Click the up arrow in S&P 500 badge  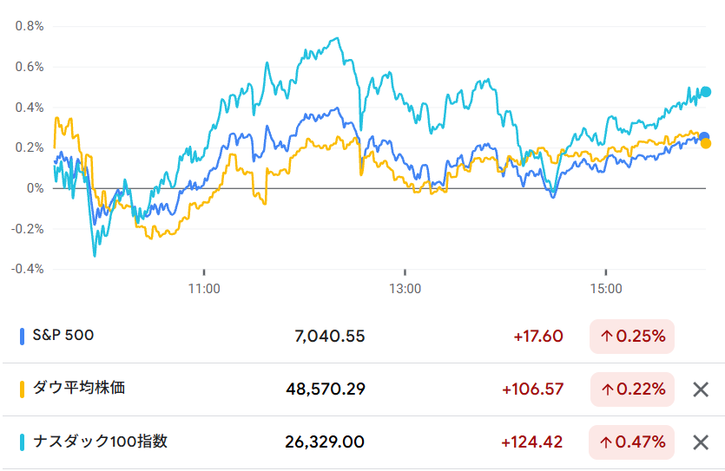tap(606, 337)
